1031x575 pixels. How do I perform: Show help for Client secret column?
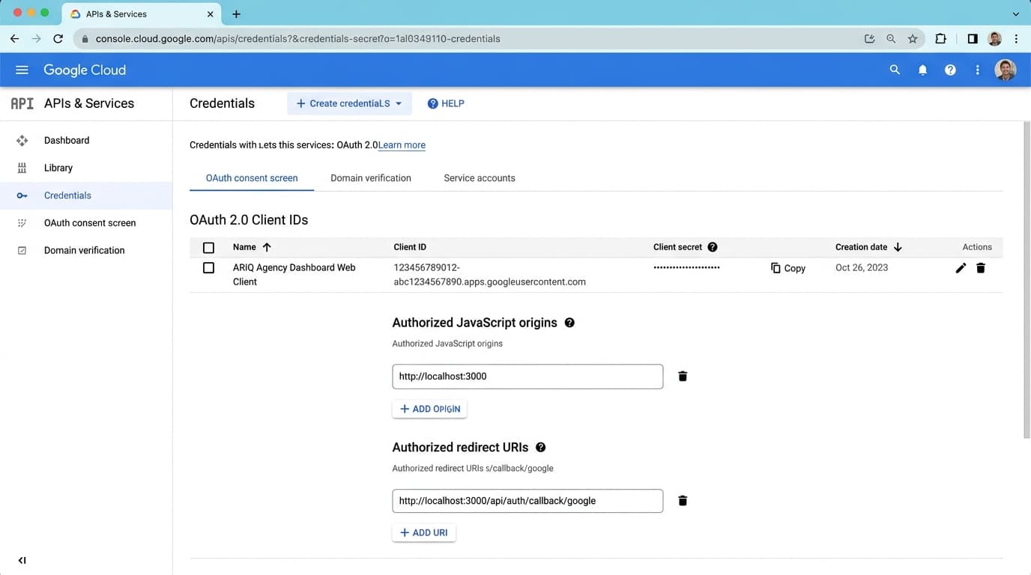713,247
